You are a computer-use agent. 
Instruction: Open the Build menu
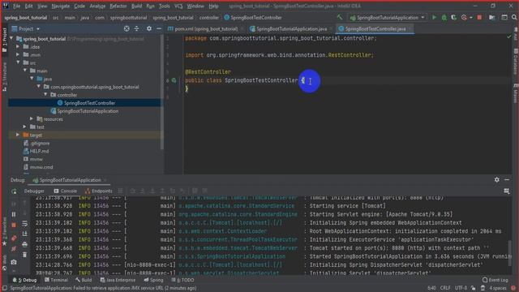click(136, 6)
